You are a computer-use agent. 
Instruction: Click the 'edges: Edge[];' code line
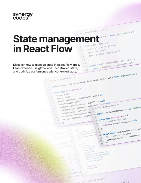pyautogui.click(x=65, y=98)
